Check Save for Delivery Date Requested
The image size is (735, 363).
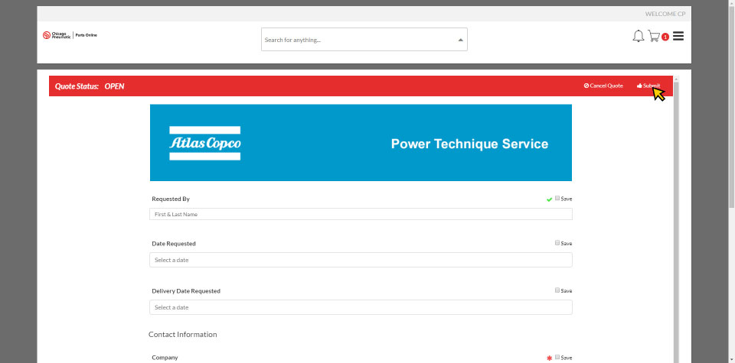coord(557,290)
